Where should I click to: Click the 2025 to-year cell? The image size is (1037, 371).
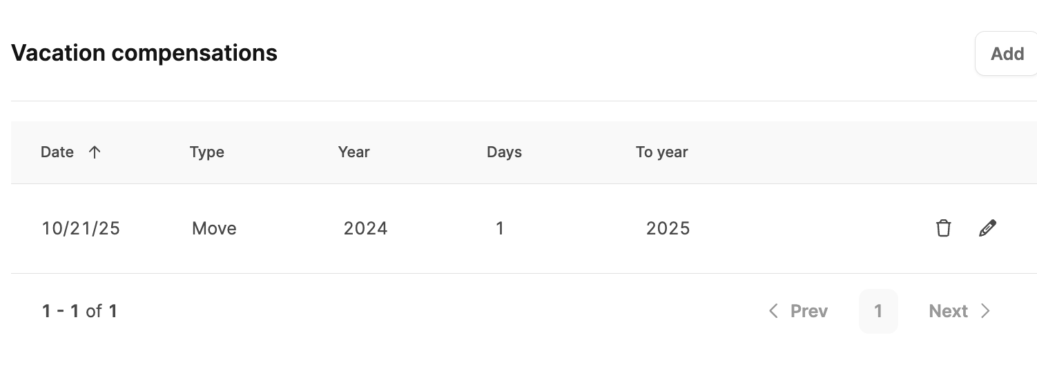(668, 228)
